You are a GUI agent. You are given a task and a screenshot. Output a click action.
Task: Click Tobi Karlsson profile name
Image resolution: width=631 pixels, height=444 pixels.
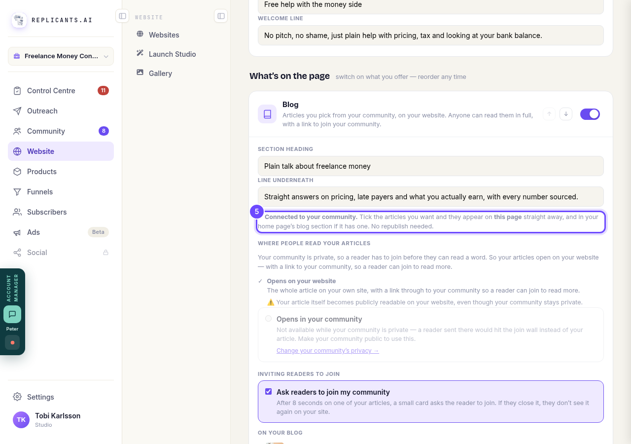[58, 416]
